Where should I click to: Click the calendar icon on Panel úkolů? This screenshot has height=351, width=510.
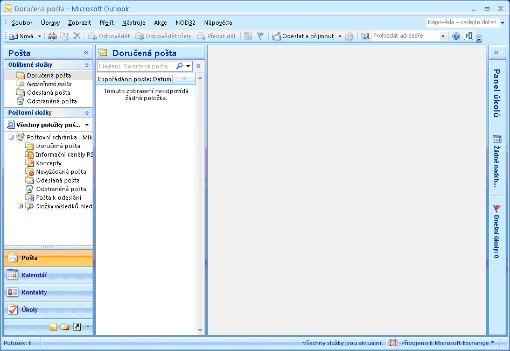497,139
